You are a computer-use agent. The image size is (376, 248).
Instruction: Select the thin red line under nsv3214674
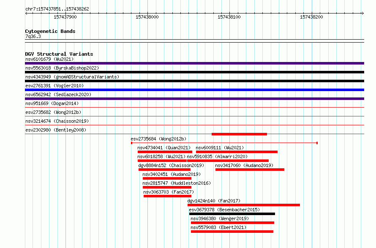click(x=194, y=125)
